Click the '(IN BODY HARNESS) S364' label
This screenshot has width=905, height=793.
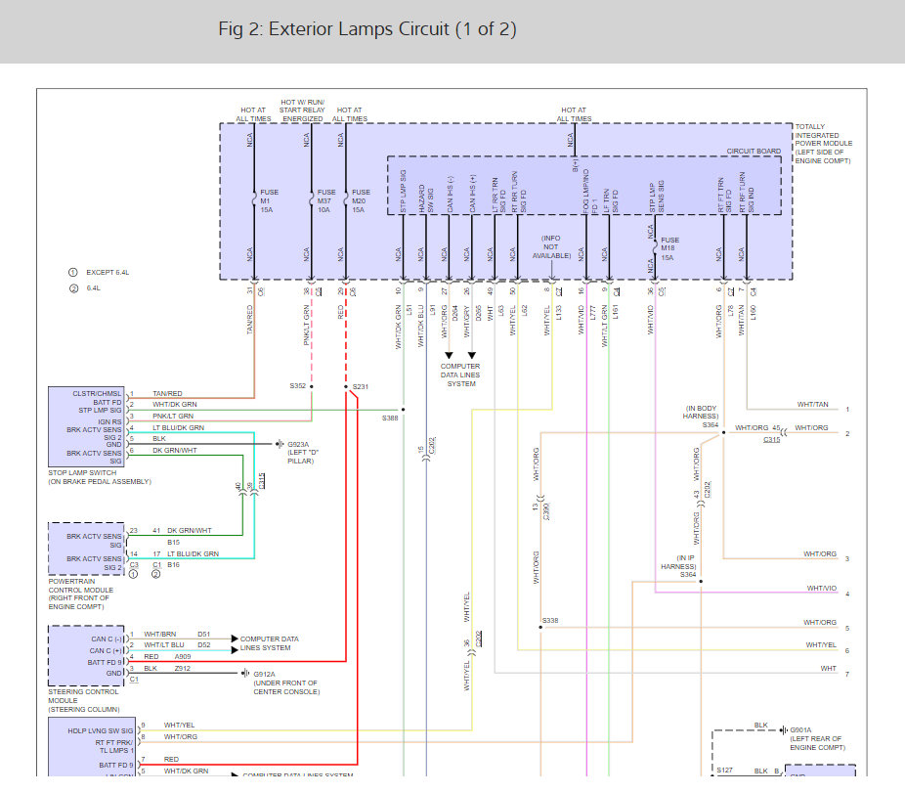(x=701, y=417)
